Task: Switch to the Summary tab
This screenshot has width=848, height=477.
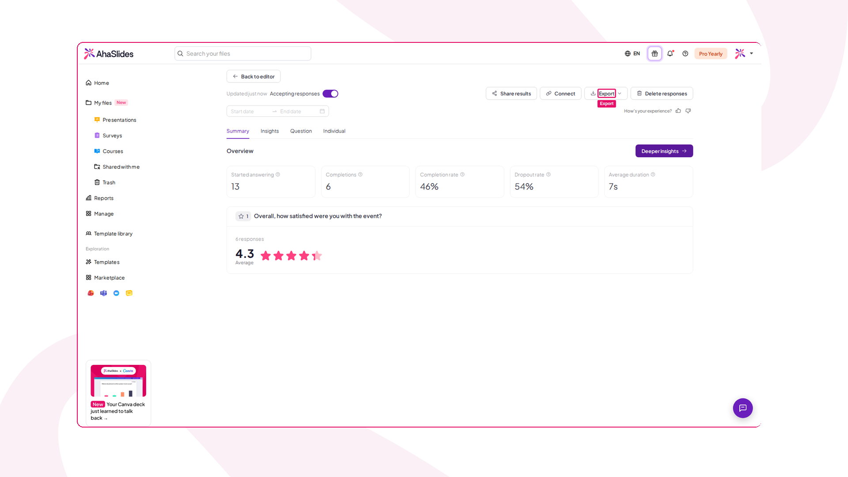Action: pyautogui.click(x=238, y=131)
